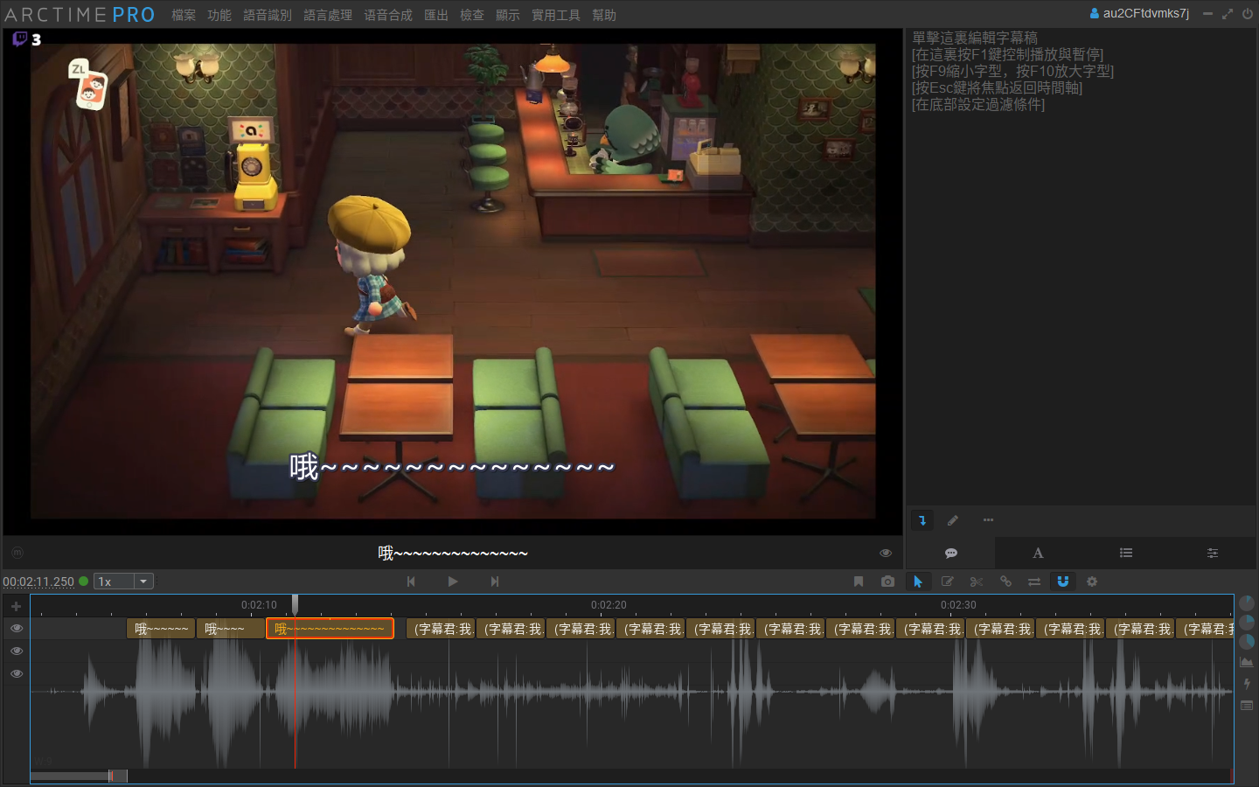Switch to the sliders filter settings tab
The width and height of the screenshot is (1259, 787).
click(x=1213, y=553)
